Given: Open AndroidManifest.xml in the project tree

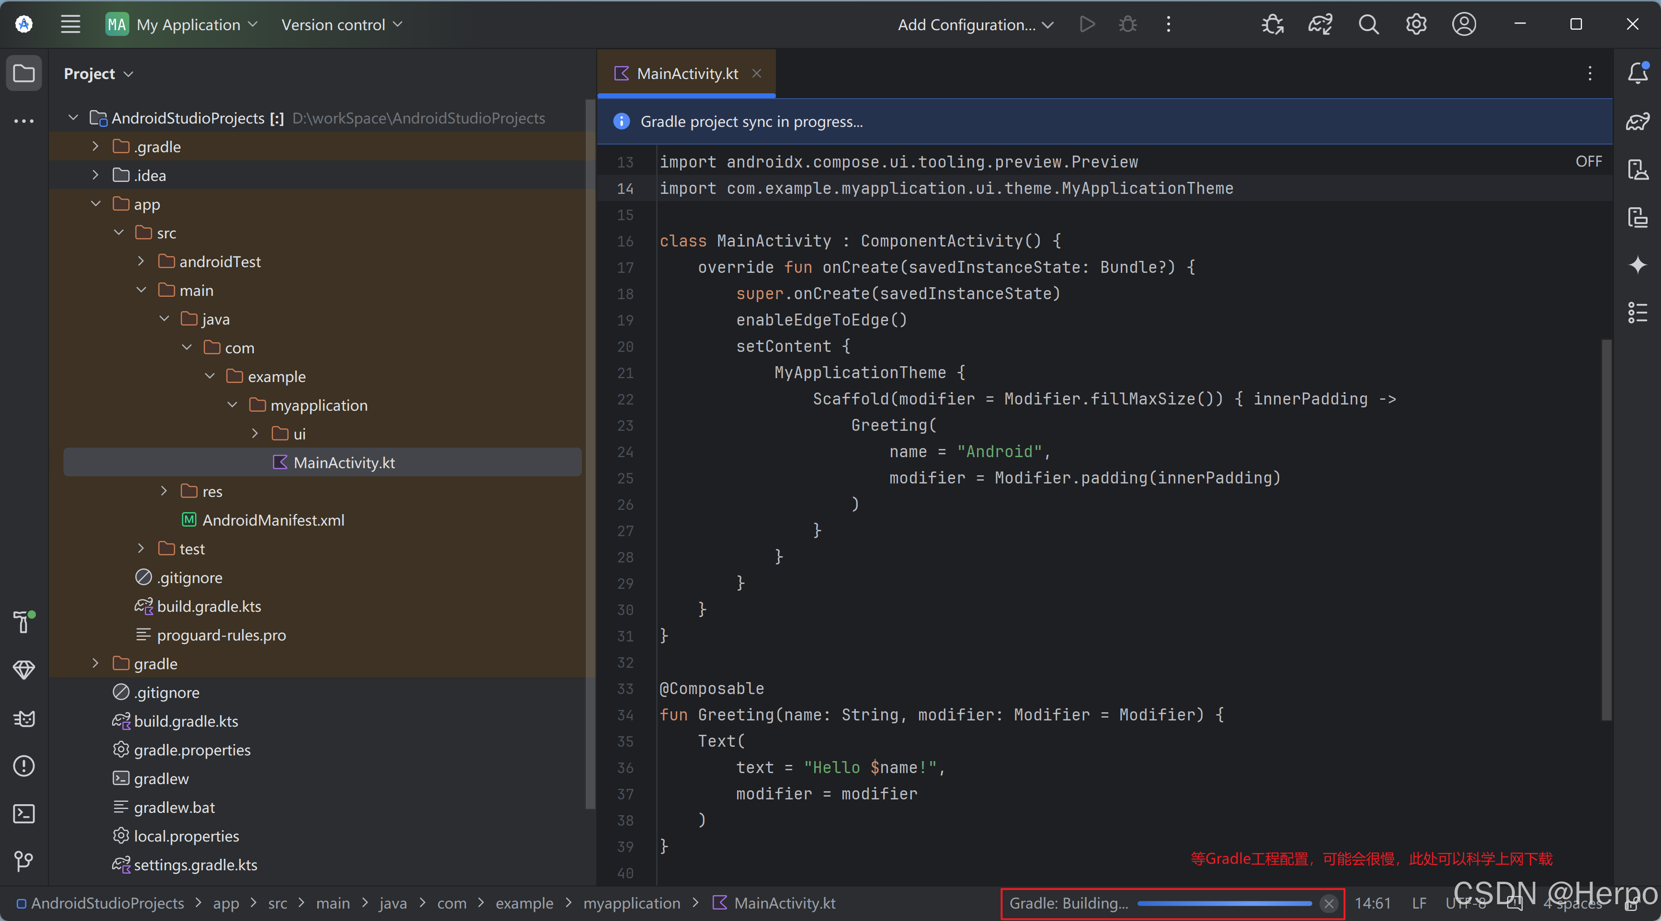Looking at the screenshot, I should (273, 520).
